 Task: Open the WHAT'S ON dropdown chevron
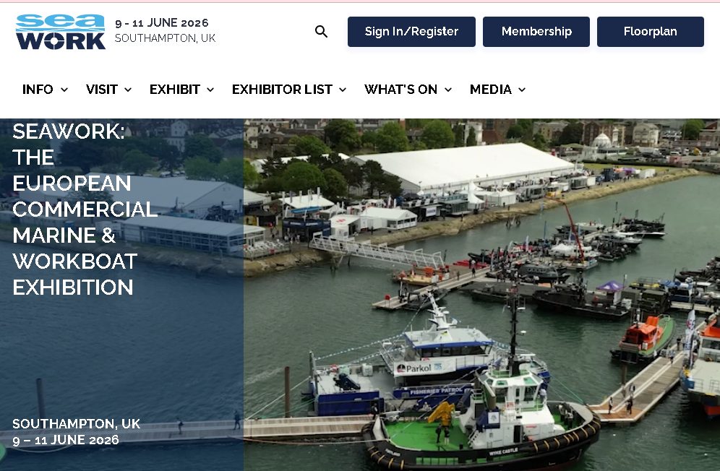(x=449, y=90)
